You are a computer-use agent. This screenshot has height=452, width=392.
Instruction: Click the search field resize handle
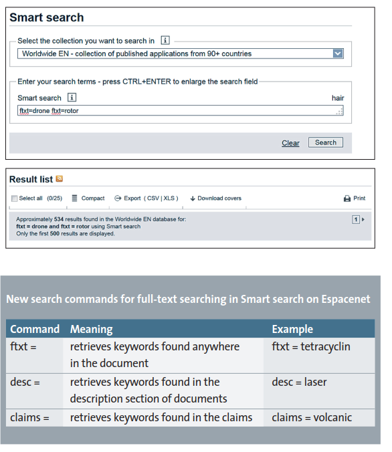click(x=340, y=111)
